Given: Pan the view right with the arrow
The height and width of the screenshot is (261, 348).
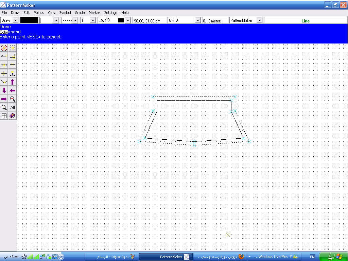Looking at the screenshot, I should click(x=4, y=99).
